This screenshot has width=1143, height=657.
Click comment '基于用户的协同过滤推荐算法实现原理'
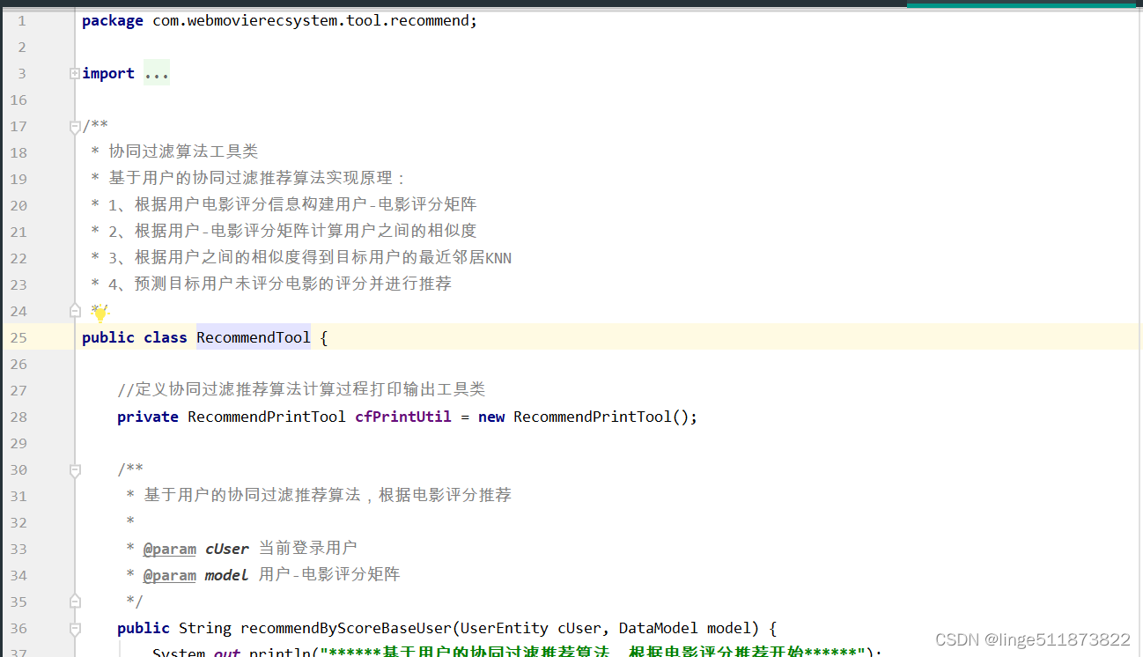tap(252, 179)
